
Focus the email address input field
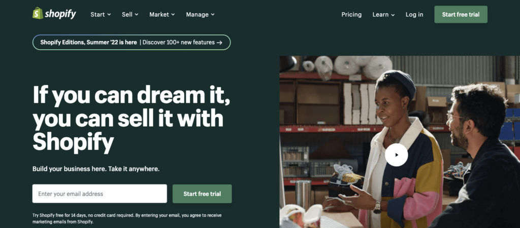pyautogui.click(x=100, y=194)
